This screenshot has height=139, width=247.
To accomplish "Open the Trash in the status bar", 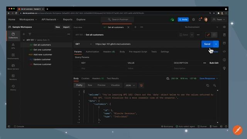I will click(213, 126).
